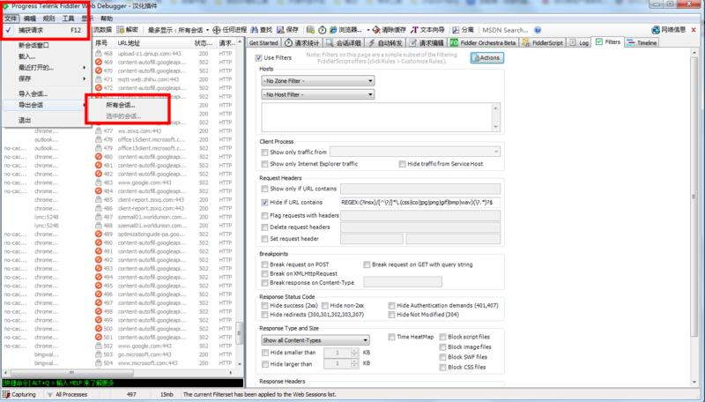Image resolution: width=705 pixels, height=402 pixels.
Task: Switch to the Log tab
Action: pos(580,42)
